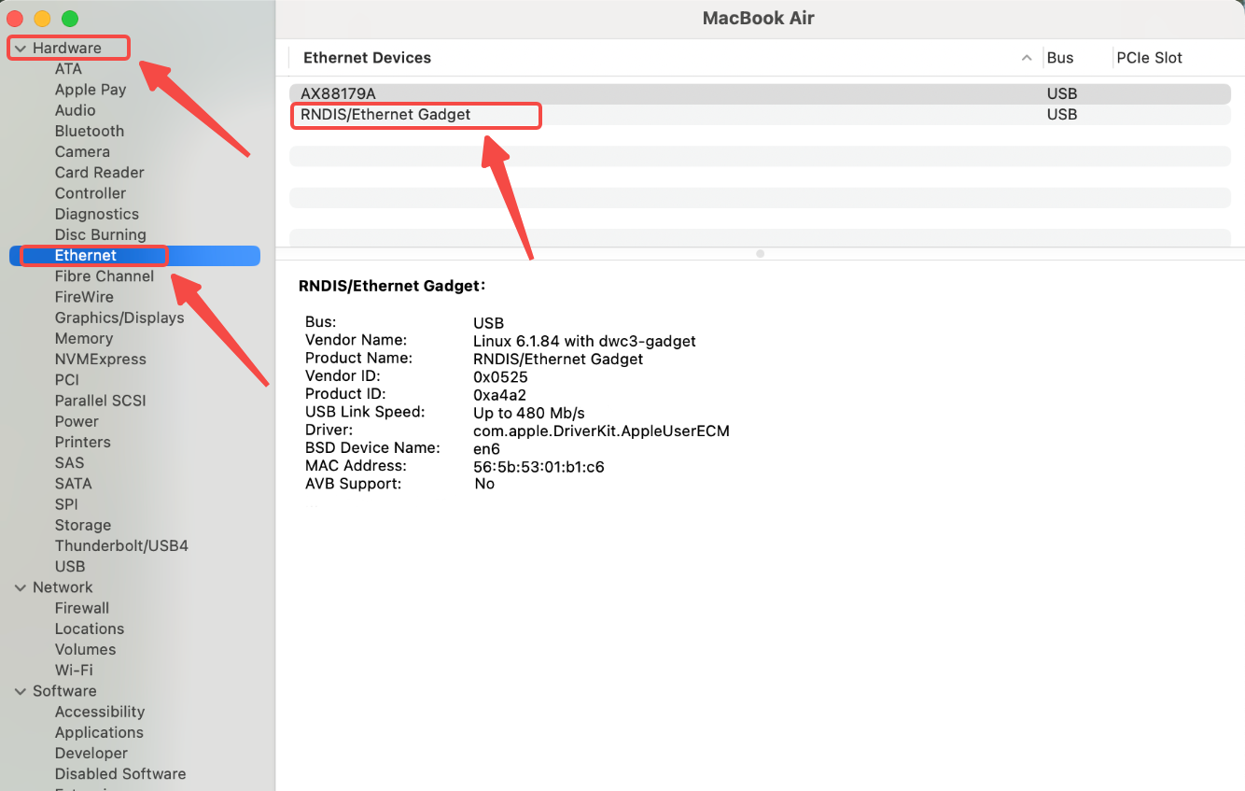Open Printers in the sidebar
1245x791 pixels.
pyautogui.click(x=83, y=443)
